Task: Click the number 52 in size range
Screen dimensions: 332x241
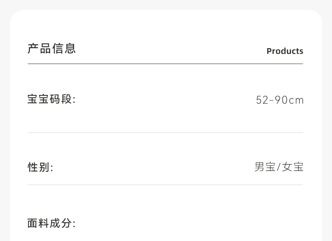Action: pyautogui.click(x=262, y=100)
